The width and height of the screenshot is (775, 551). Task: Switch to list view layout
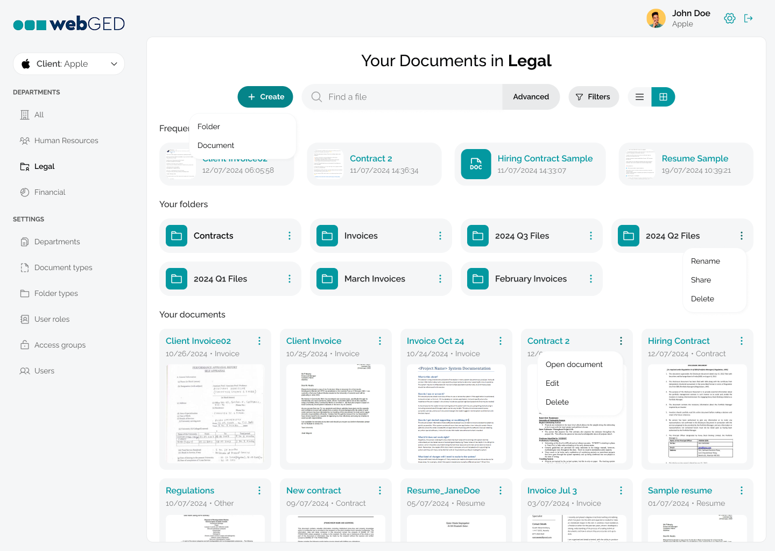click(639, 97)
